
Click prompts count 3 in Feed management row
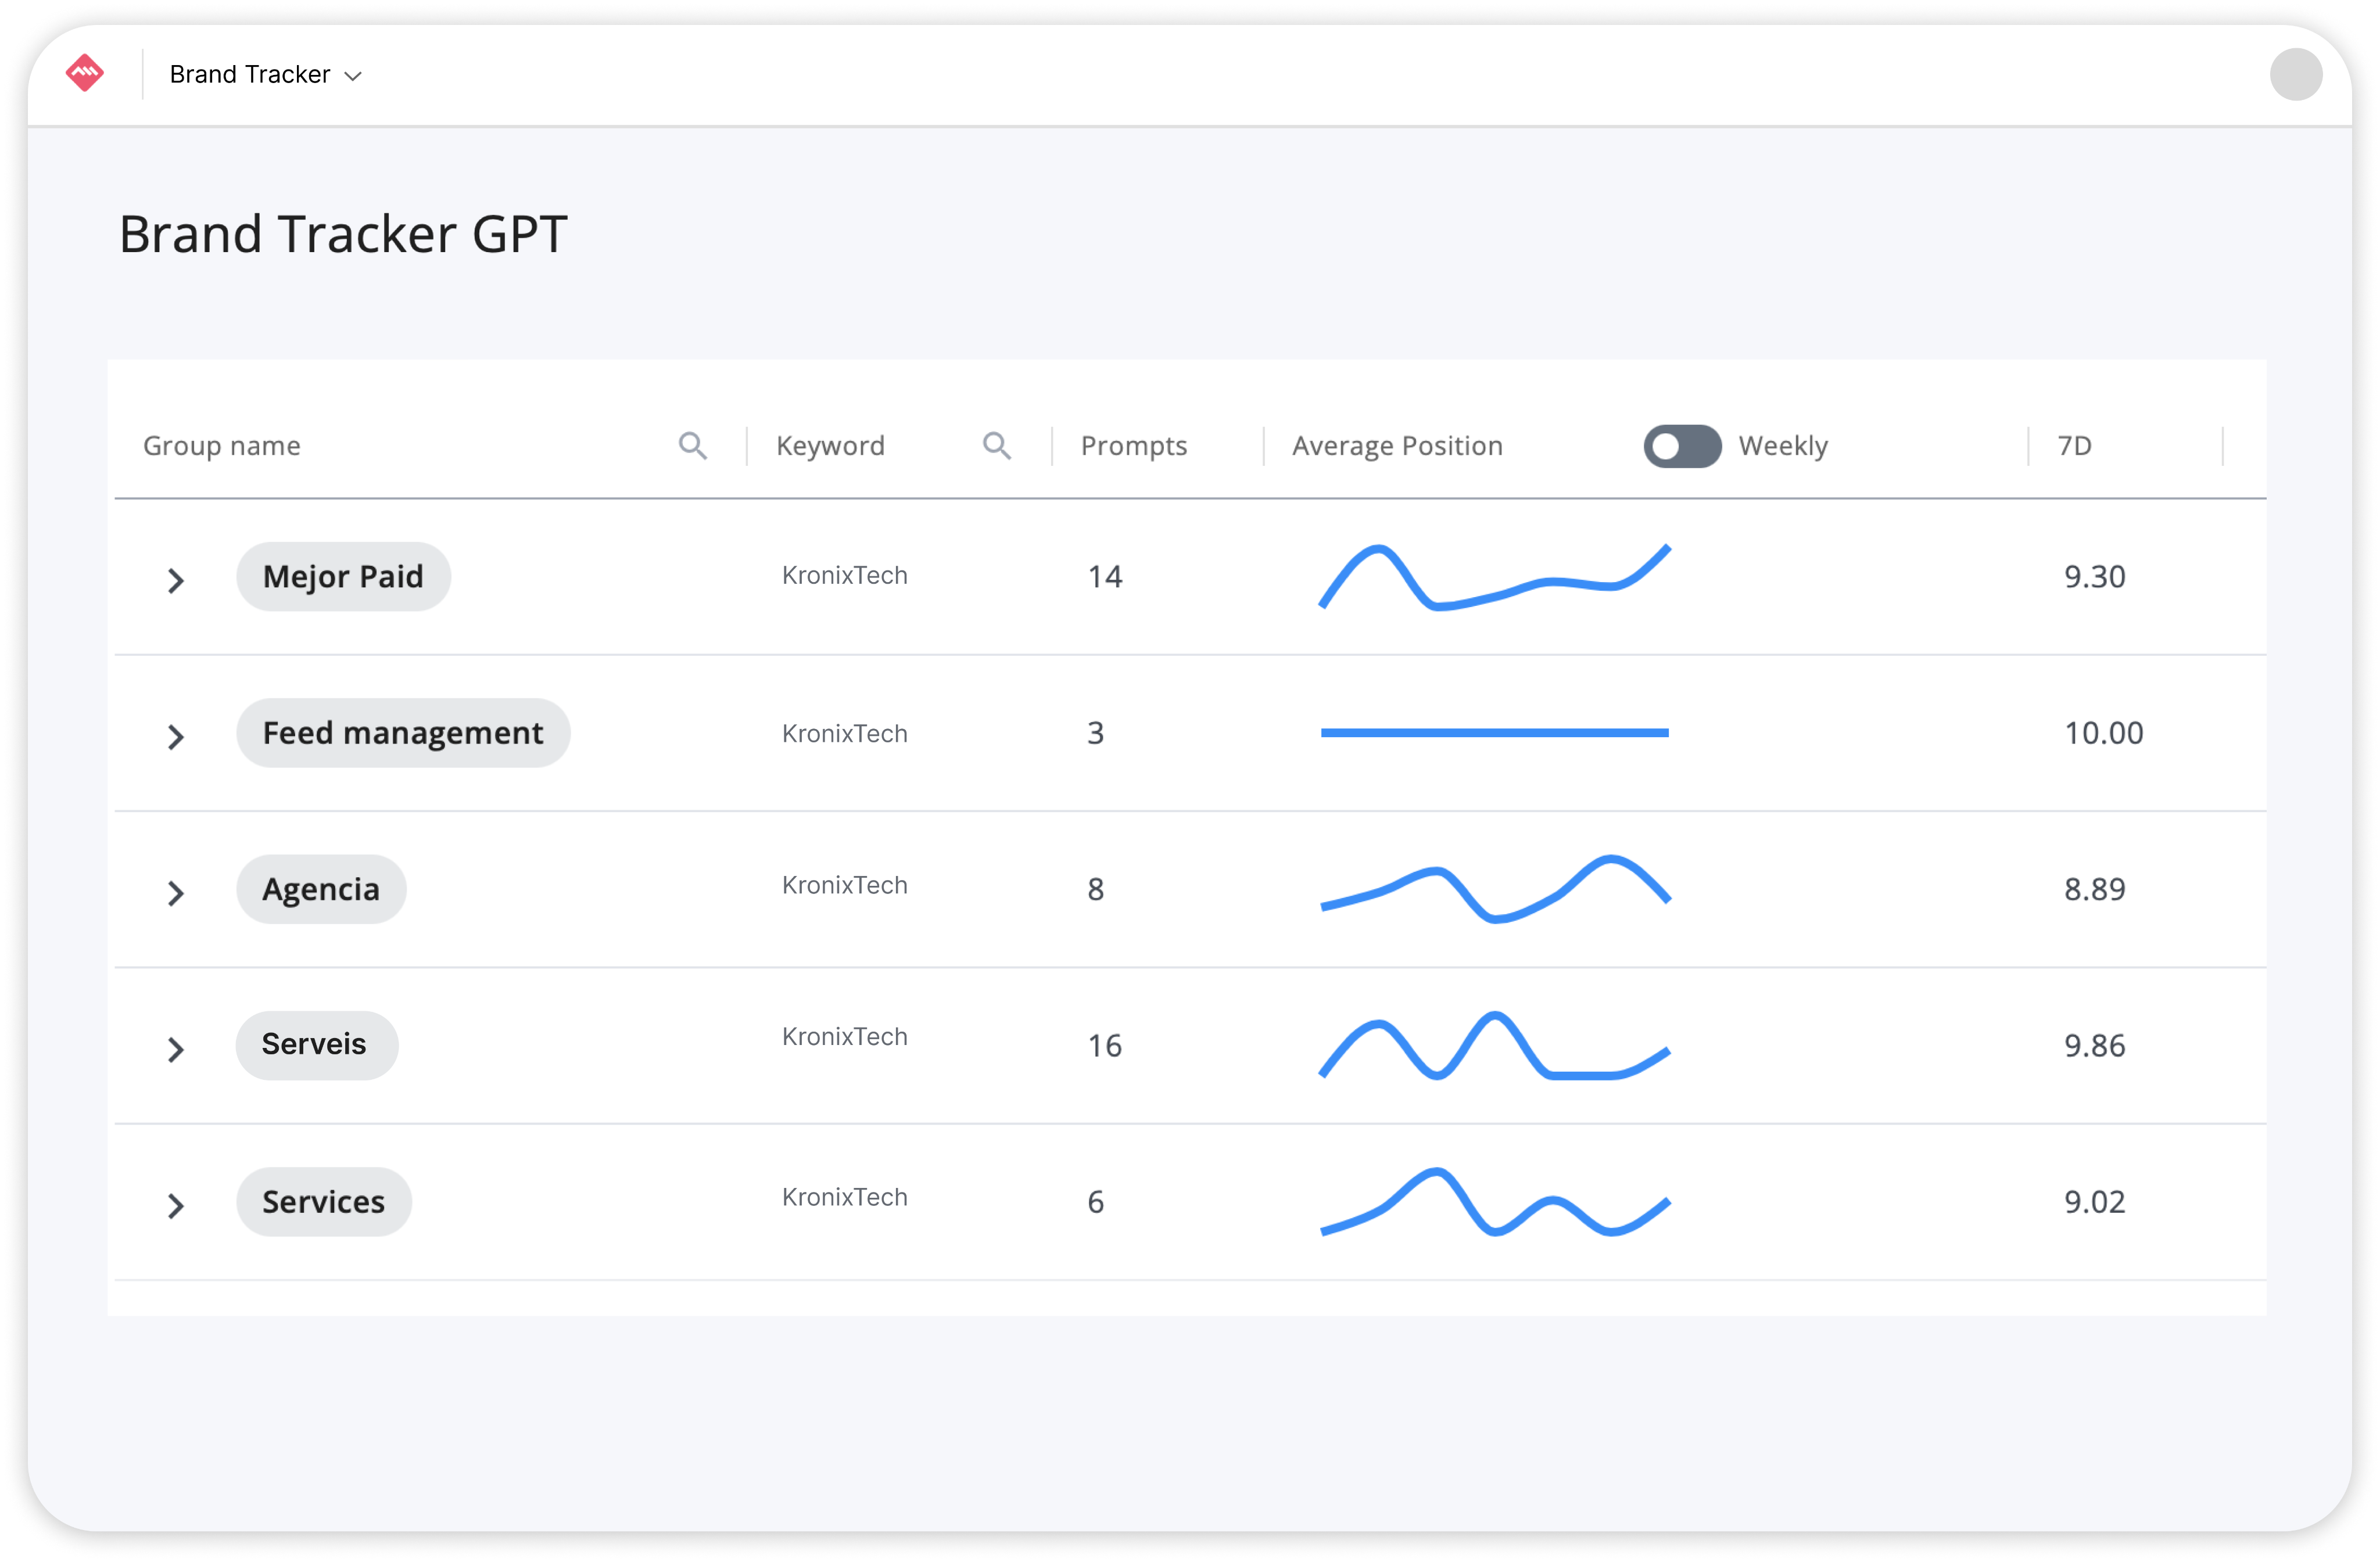pyautogui.click(x=1096, y=733)
